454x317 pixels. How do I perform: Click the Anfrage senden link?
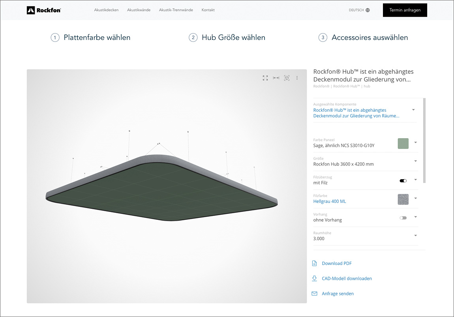[x=338, y=294]
